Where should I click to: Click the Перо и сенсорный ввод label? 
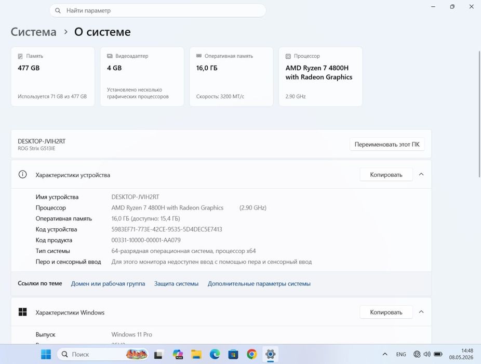[x=68, y=262]
